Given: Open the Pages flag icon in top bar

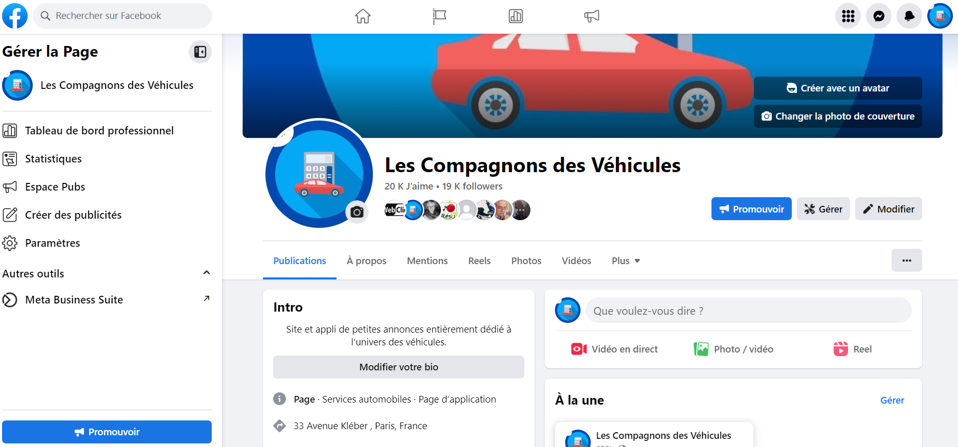Looking at the screenshot, I should pos(439,16).
